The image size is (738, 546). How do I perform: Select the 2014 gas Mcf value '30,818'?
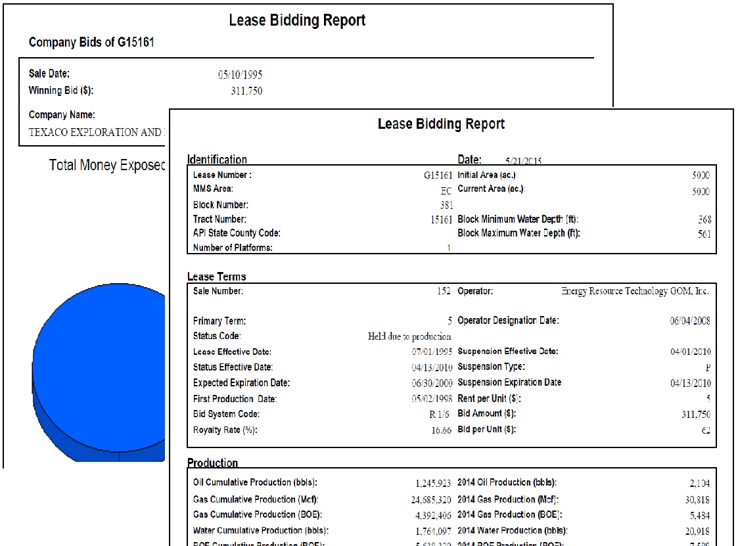click(697, 500)
